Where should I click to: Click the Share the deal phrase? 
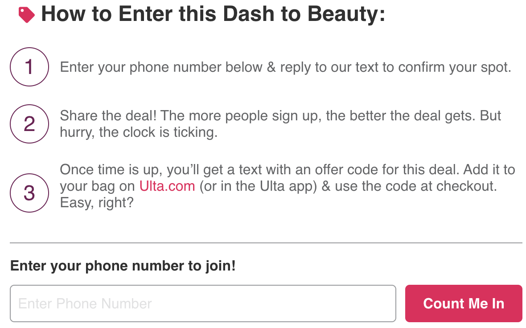click(108, 116)
